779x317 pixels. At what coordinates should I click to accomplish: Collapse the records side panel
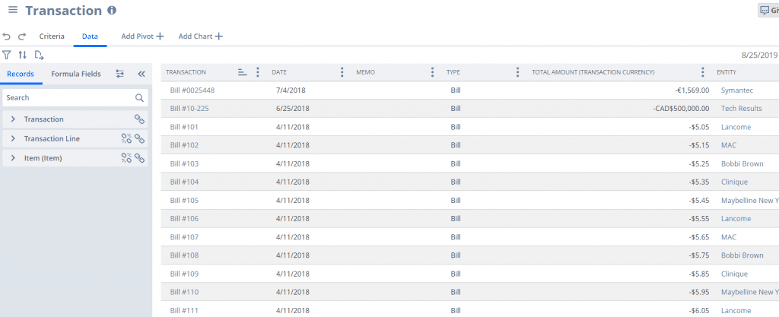(x=141, y=74)
